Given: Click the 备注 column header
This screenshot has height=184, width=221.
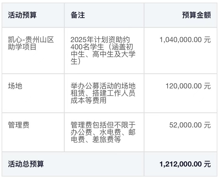Looking at the screenshot, I should coord(78,15).
